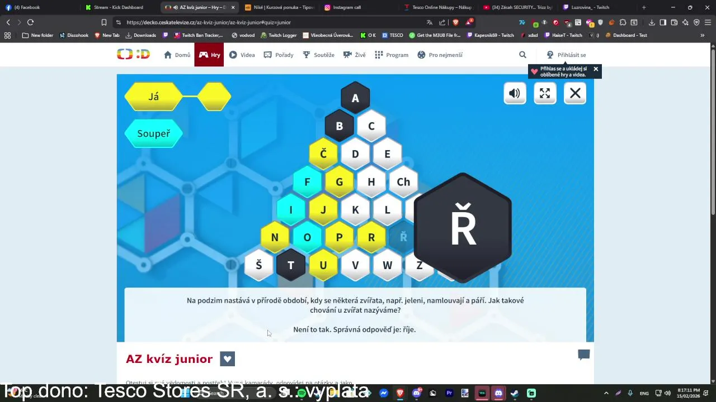Click the dark hexagon letter T

[291, 265]
